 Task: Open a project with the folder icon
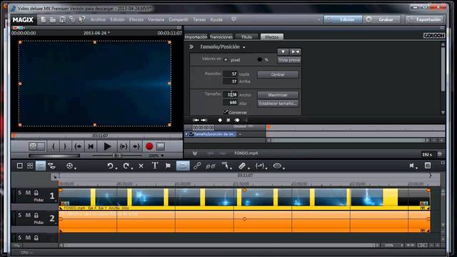pyautogui.click(x=52, y=19)
